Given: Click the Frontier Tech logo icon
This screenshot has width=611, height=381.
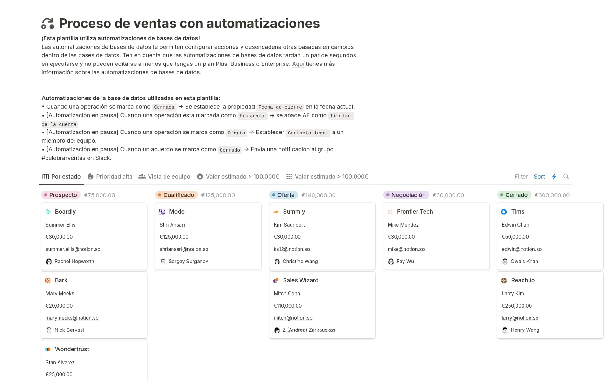Looking at the screenshot, I should click(x=390, y=212).
